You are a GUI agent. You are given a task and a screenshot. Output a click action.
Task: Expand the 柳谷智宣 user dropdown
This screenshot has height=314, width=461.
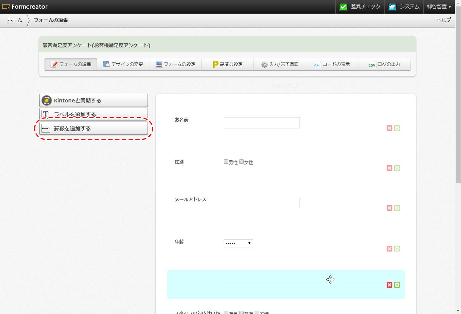point(439,7)
